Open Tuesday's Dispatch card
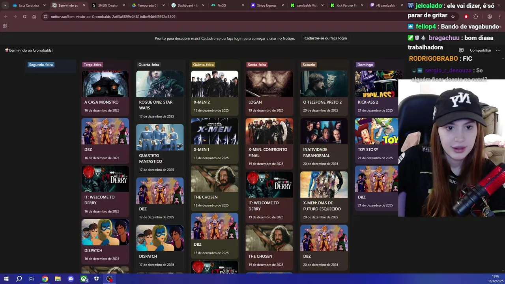Screen dimensions: 505x284 pos(105,241)
